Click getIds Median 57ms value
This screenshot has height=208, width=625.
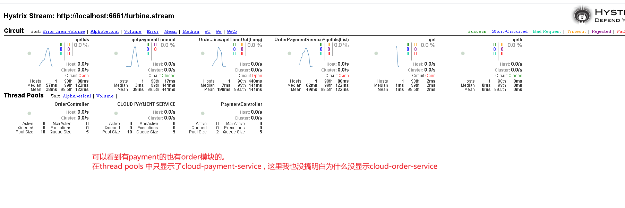[51, 85]
